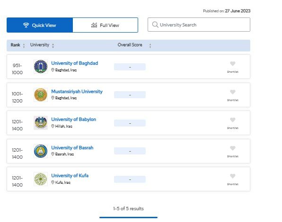Shortlist University of Basrah heart icon

[x=232, y=148]
